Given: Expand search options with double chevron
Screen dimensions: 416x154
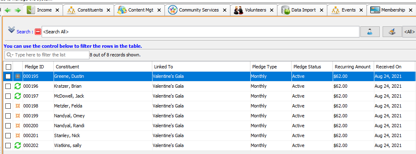Looking at the screenshot, I should click(x=11, y=29).
